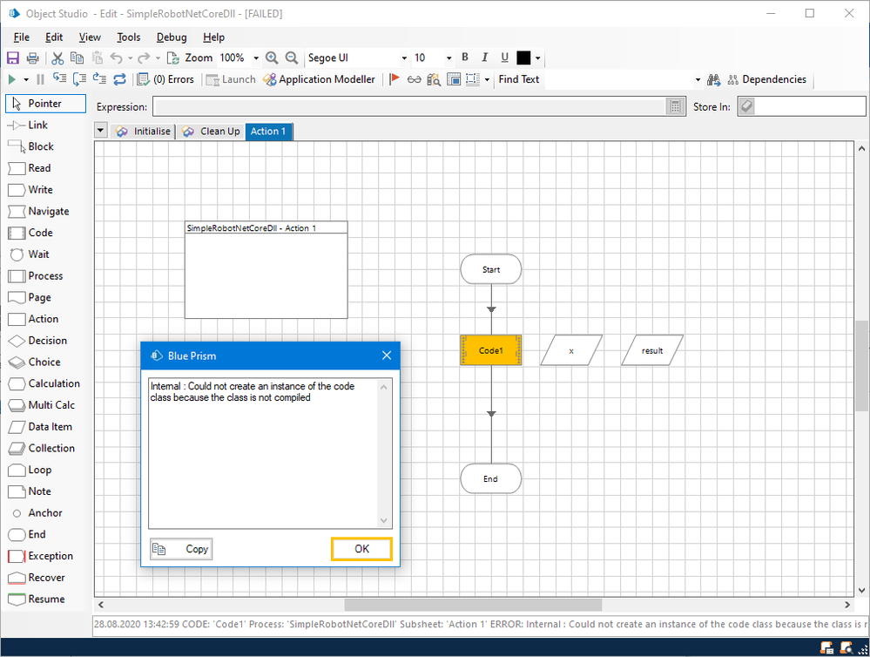
Task: Click the Undo arrow in the toolbar
Action: (x=116, y=58)
